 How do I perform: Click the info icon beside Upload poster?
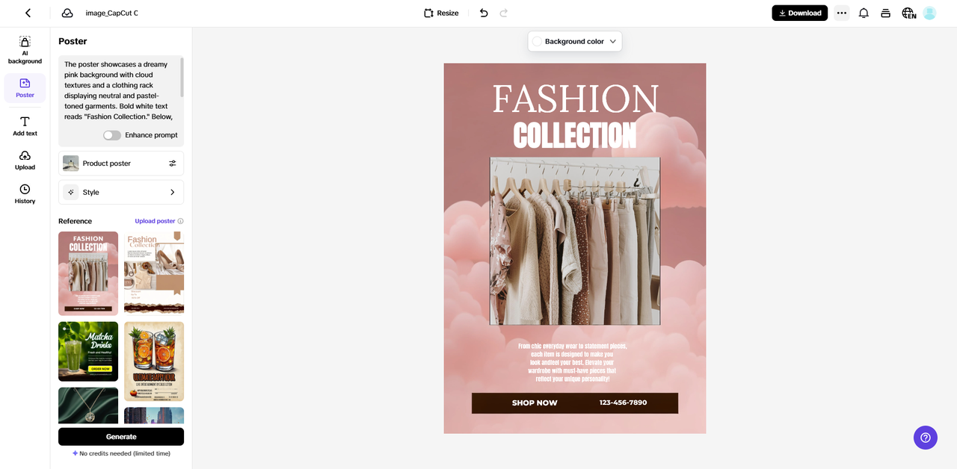181,221
